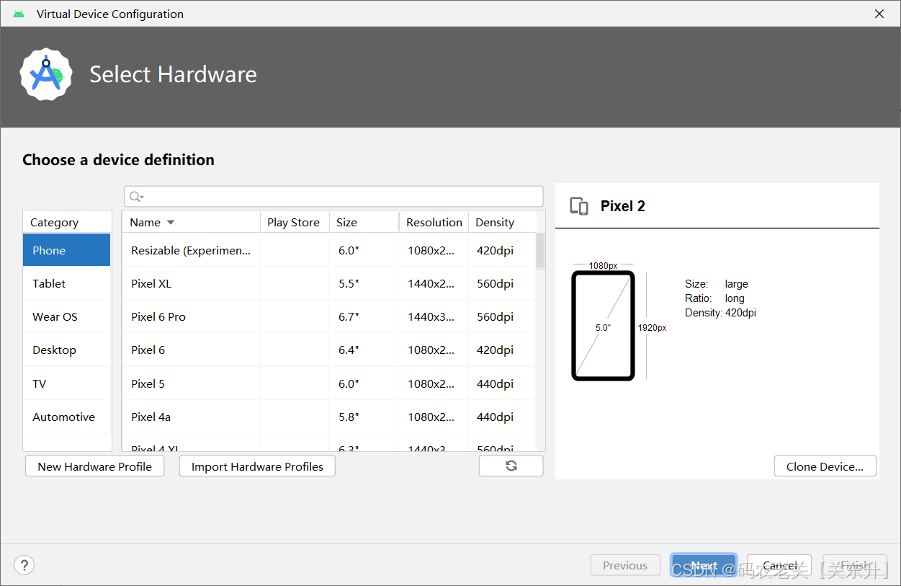Viewport: 901px width, 586px height.
Task: Click the search magnifier icon
Action: coord(135,197)
